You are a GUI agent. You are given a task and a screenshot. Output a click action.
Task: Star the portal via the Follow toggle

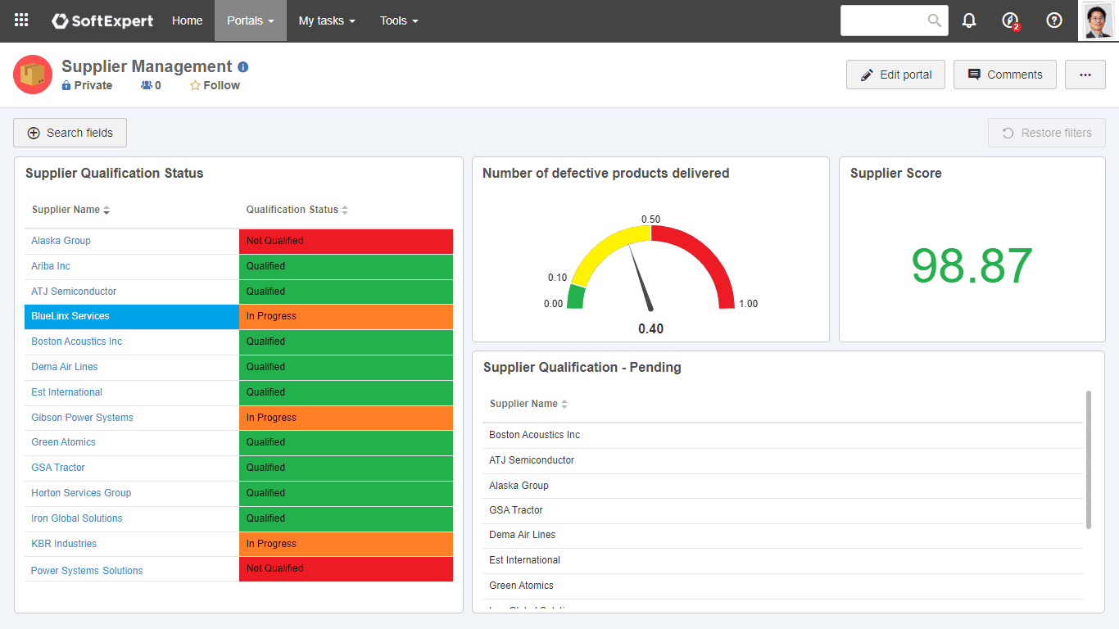pos(194,85)
